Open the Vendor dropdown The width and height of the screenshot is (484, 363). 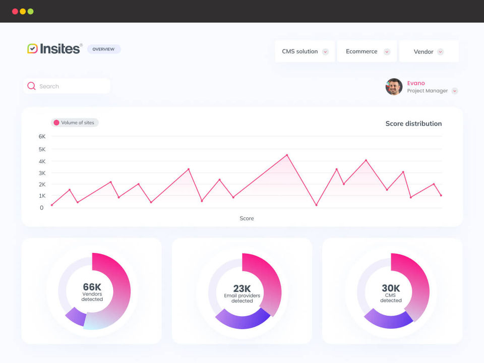coord(429,51)
